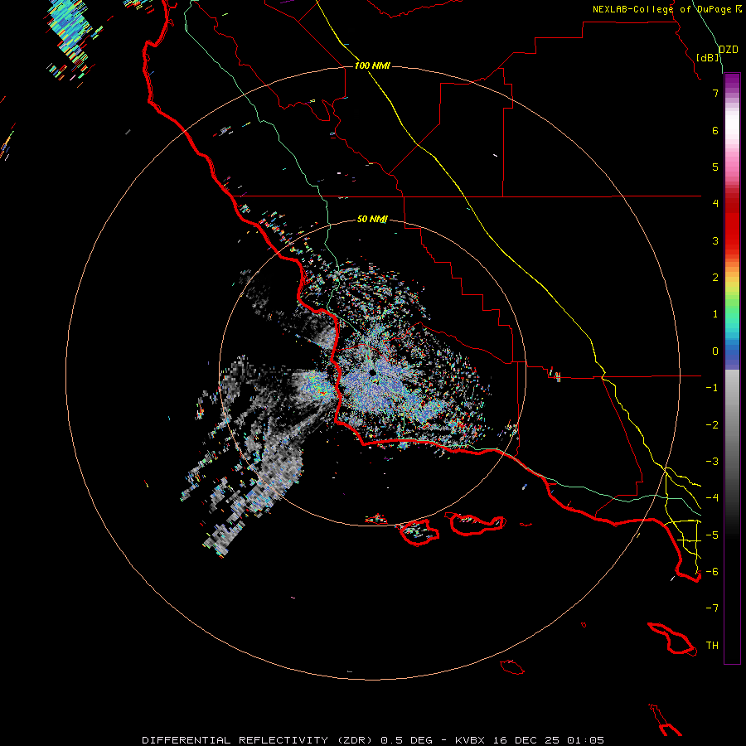Click the 01:05 time text
The image size is (746, 746).
coord(586,740)
